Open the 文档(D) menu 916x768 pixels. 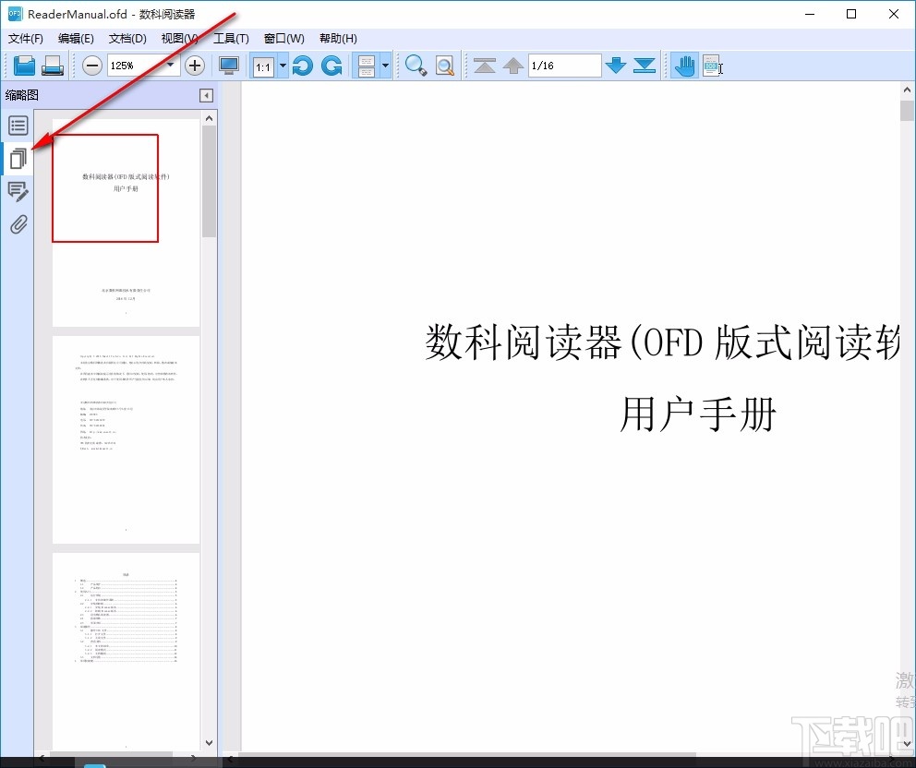coord(127,39)
